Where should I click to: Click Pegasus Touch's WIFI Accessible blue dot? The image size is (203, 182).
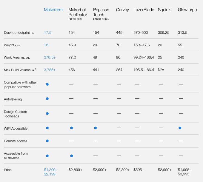pyautogui.click(x=95, y=128)
